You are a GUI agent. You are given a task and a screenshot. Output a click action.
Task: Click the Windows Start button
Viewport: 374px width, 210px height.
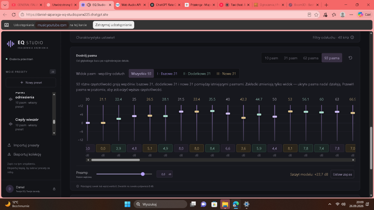tap(128, 204)
